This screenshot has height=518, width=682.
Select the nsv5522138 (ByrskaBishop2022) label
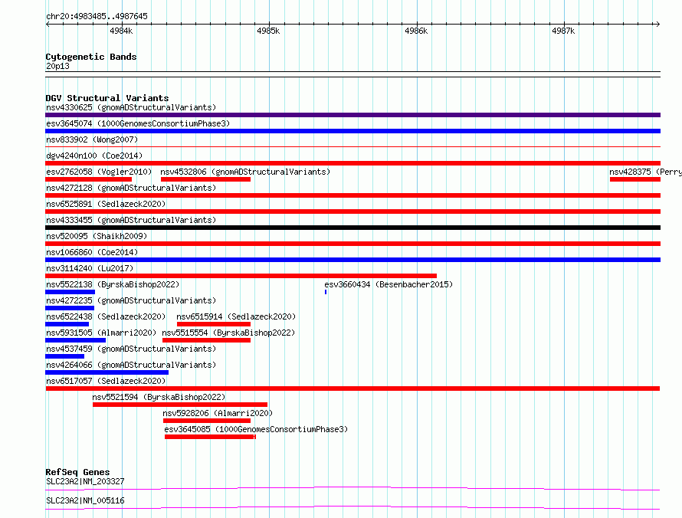[x=113, y=284]
